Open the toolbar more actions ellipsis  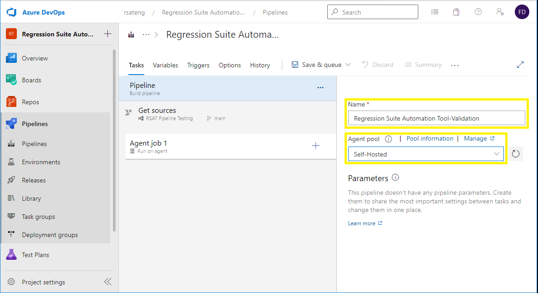click(455, 65)
